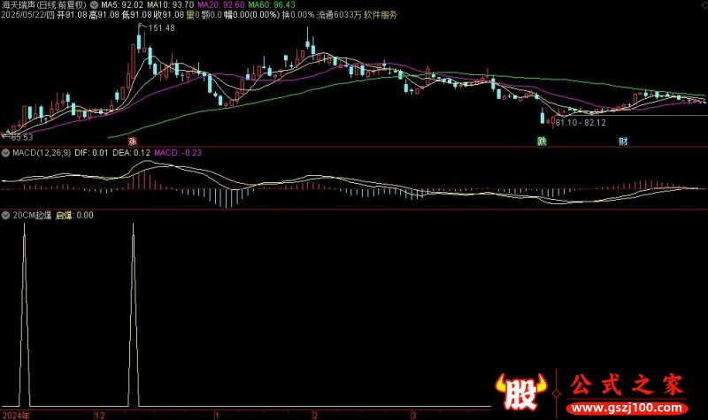The image size is (708, 420).
Task: Click the 启爆 value label
Action: coord(74,215)
